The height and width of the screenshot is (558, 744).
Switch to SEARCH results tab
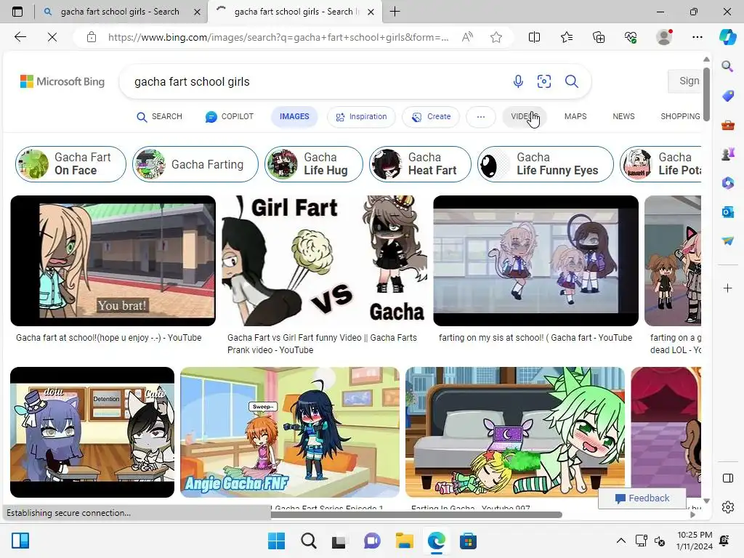tap(159, 117)
